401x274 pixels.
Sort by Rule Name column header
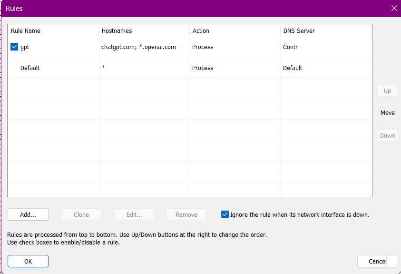53,30
